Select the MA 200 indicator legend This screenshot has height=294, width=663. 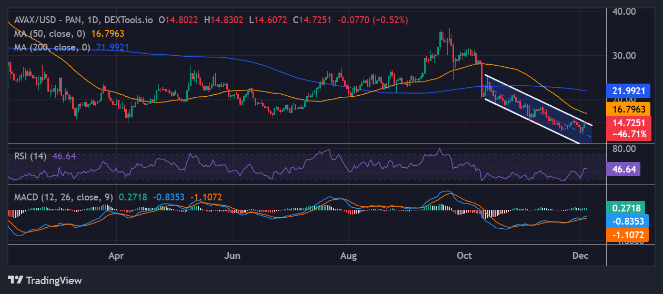pyautogui.click(x=52, y=47)
